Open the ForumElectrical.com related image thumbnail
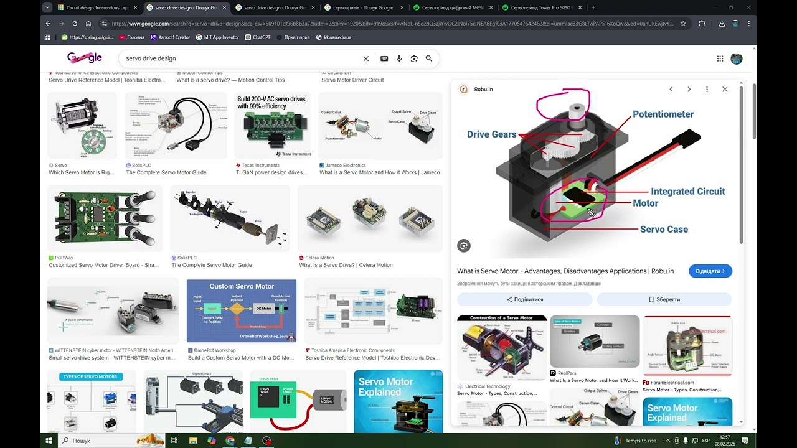This screenshot has width=797, height=448. [687, 346]
